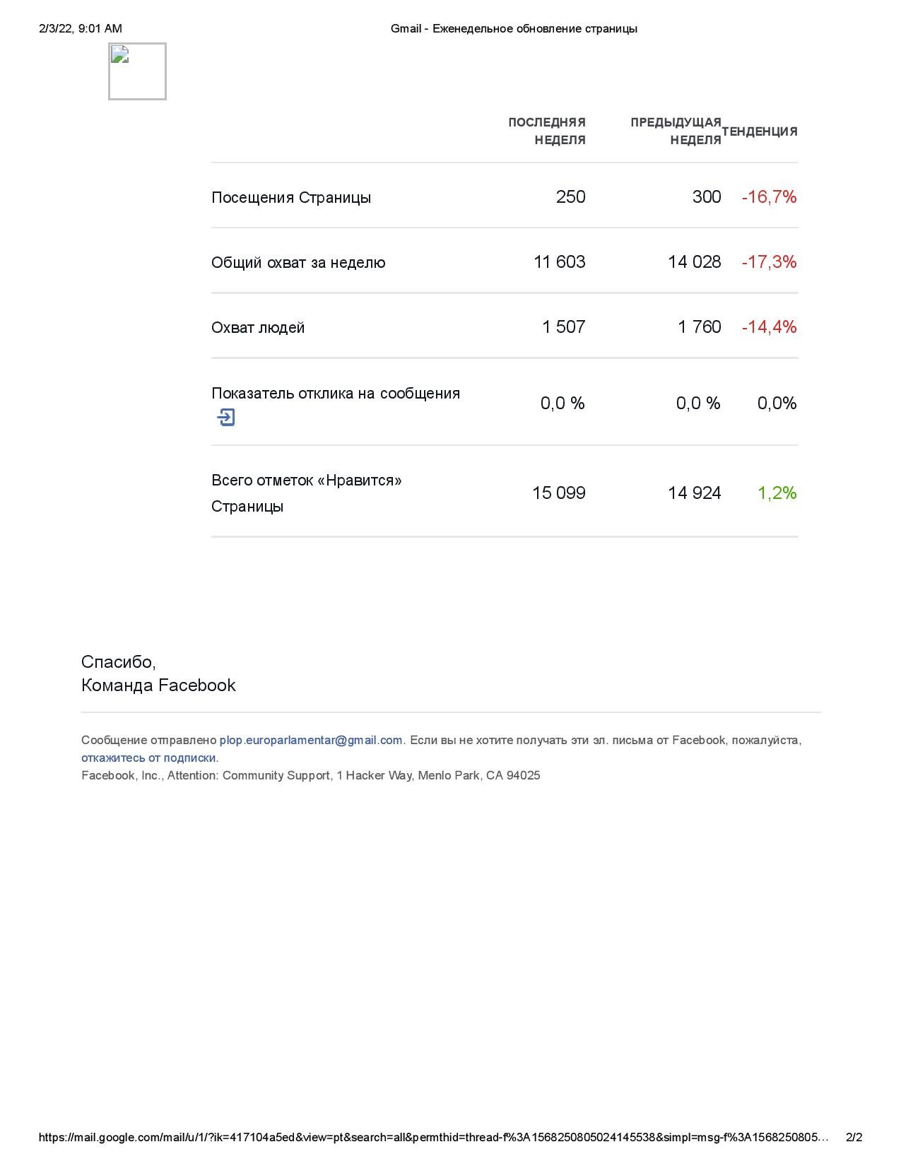Click the broken image placeholder icon
The image size is (901, 1166).
coord(137,71)
